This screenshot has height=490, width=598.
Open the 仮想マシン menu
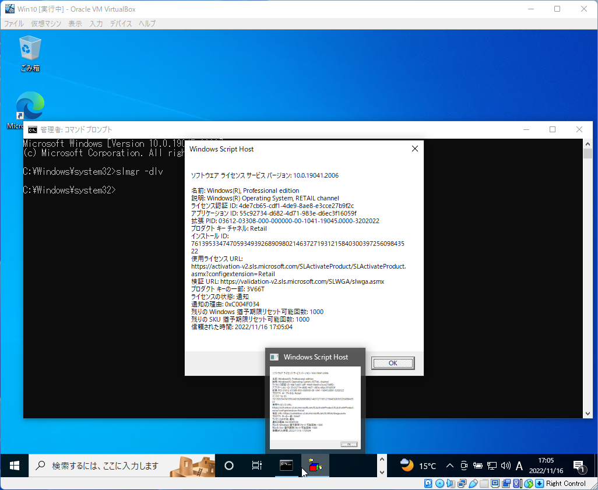click(x=46, y=24)
